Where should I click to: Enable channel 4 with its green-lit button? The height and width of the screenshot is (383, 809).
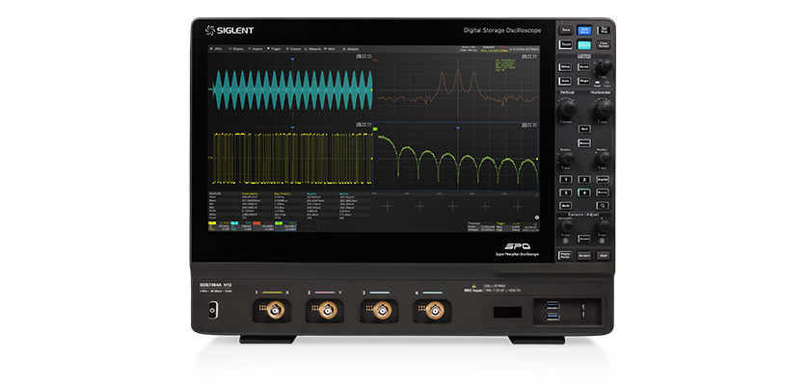pos(584,192)
